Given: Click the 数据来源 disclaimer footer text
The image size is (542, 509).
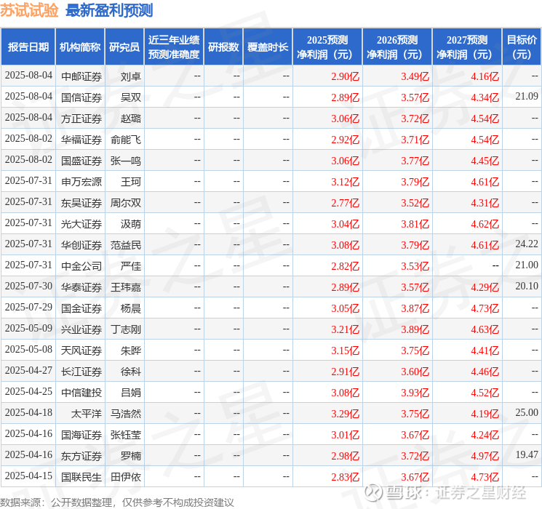Looking at the screenshot, I should 117,502.
